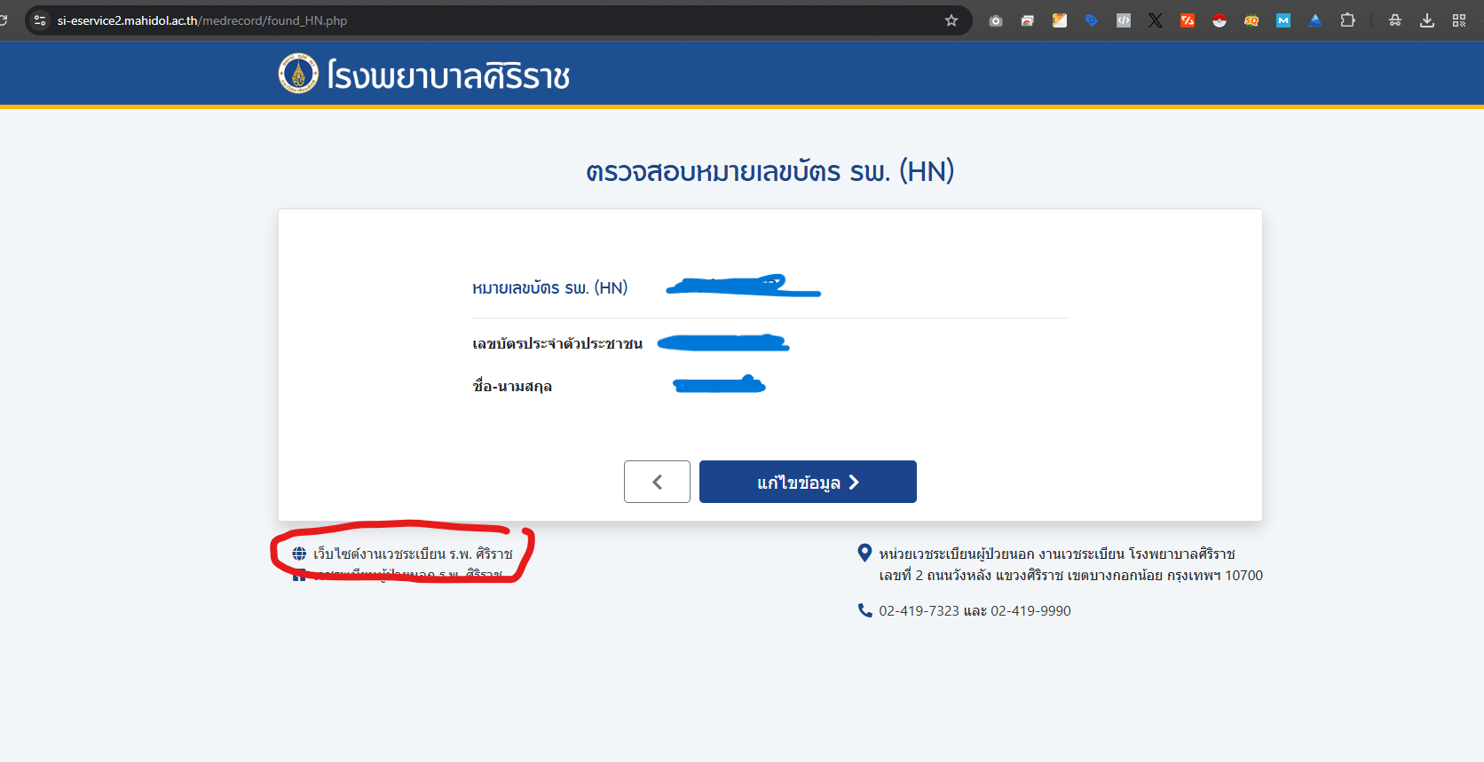Click the เลขที่ 2 ถนนวังหลัง address line
Image resolution: width=1484 pixels, height=762 pixels.
pos(1070,575)
